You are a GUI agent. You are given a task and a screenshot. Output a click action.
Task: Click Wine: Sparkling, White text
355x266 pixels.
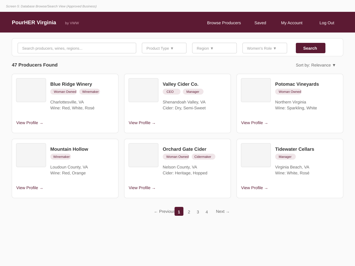296,108
